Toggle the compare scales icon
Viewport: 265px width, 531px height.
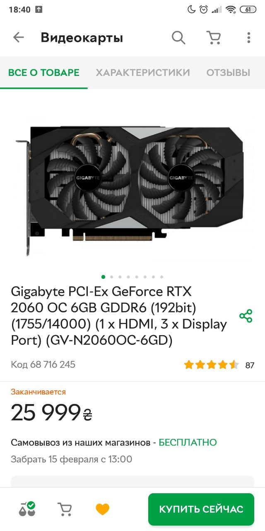pos(27,509)
